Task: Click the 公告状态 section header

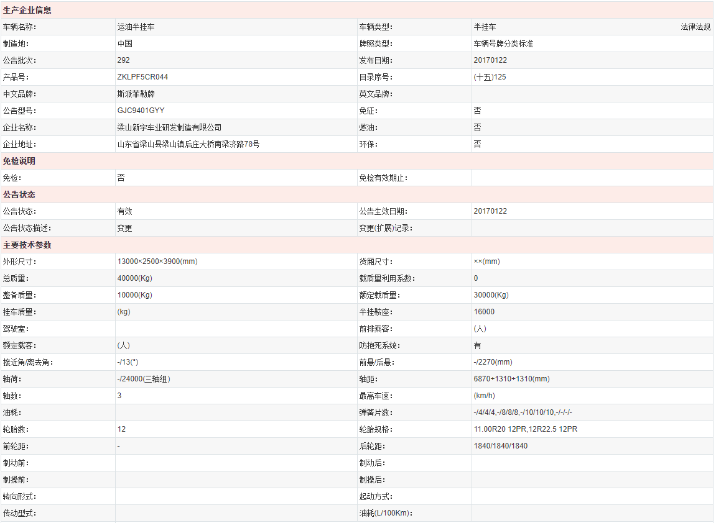Action: (x=19, y=195)
